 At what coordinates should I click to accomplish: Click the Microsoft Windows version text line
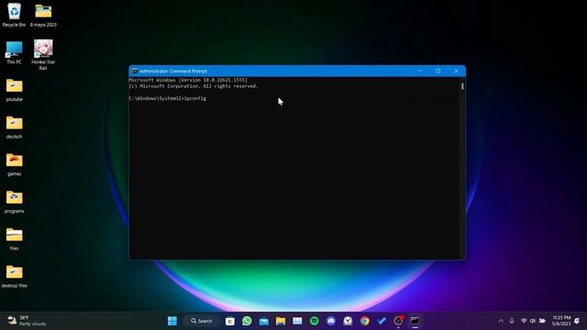[188, 80]
